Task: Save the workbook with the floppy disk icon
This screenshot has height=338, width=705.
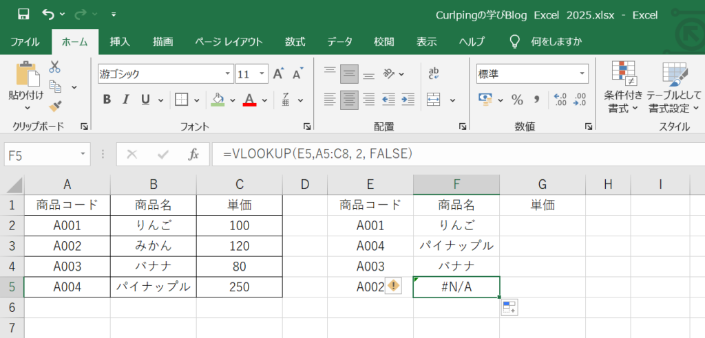Action: tap(23, 14)
